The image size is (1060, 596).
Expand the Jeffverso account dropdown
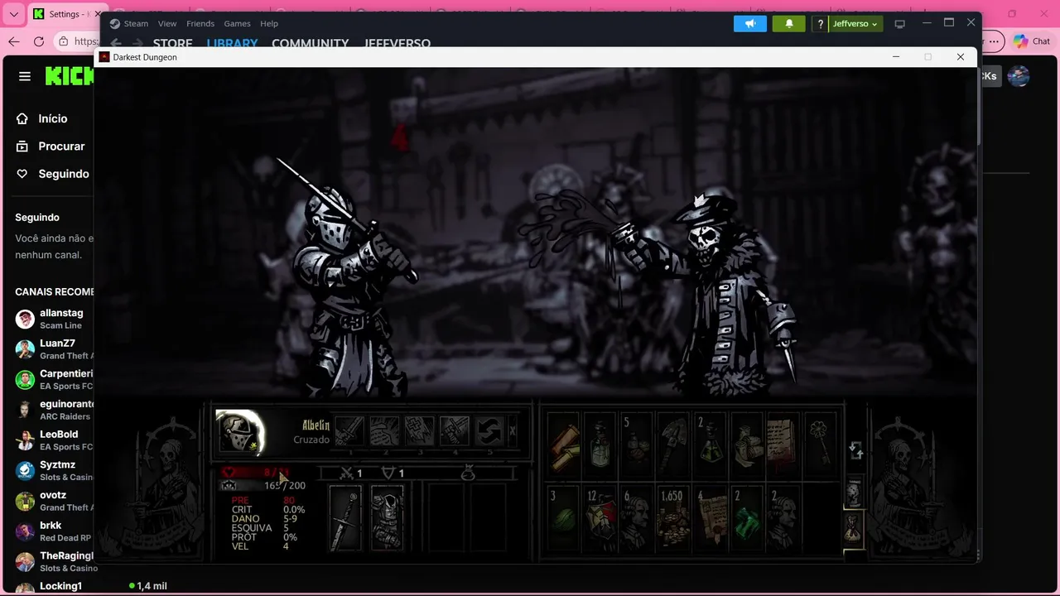point(855,23)
